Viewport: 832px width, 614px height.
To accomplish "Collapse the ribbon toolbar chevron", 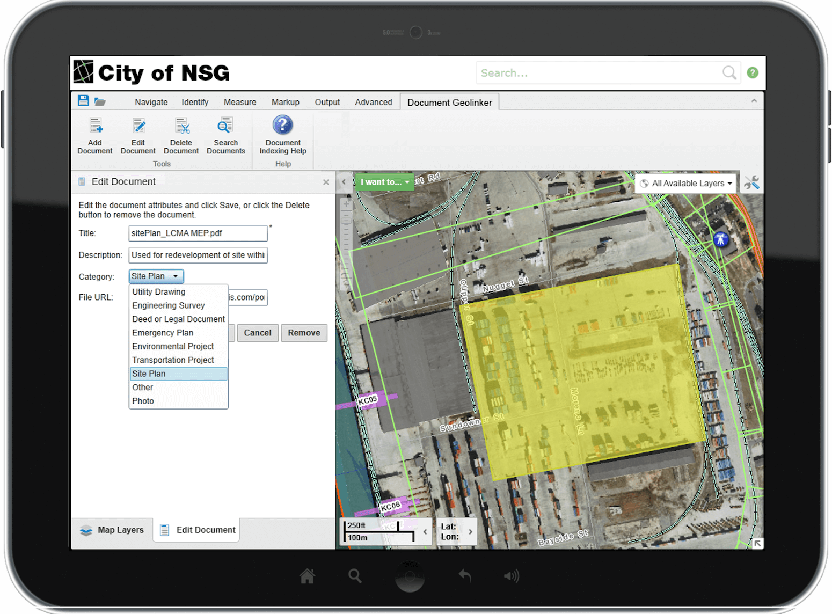I will pyautogui.click(x=754, y=101).
